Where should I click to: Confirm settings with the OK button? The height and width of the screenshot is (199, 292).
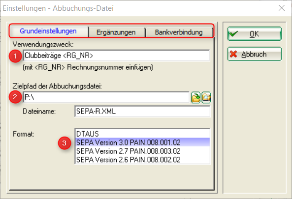(255, 34)
